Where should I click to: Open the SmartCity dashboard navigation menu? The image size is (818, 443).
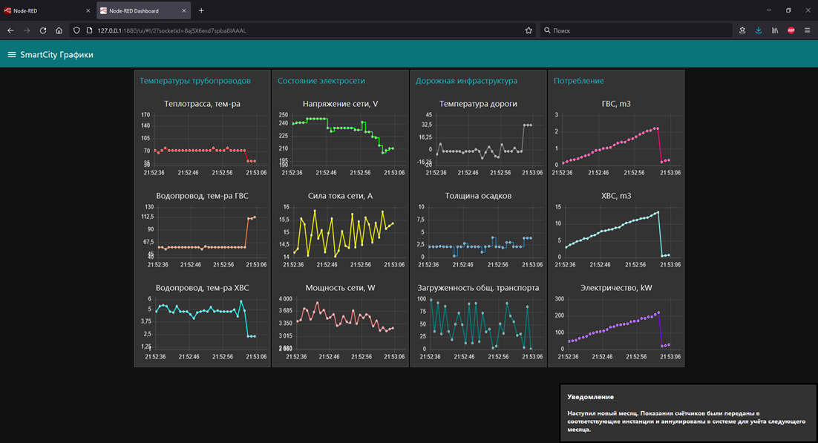click(11, 54)
